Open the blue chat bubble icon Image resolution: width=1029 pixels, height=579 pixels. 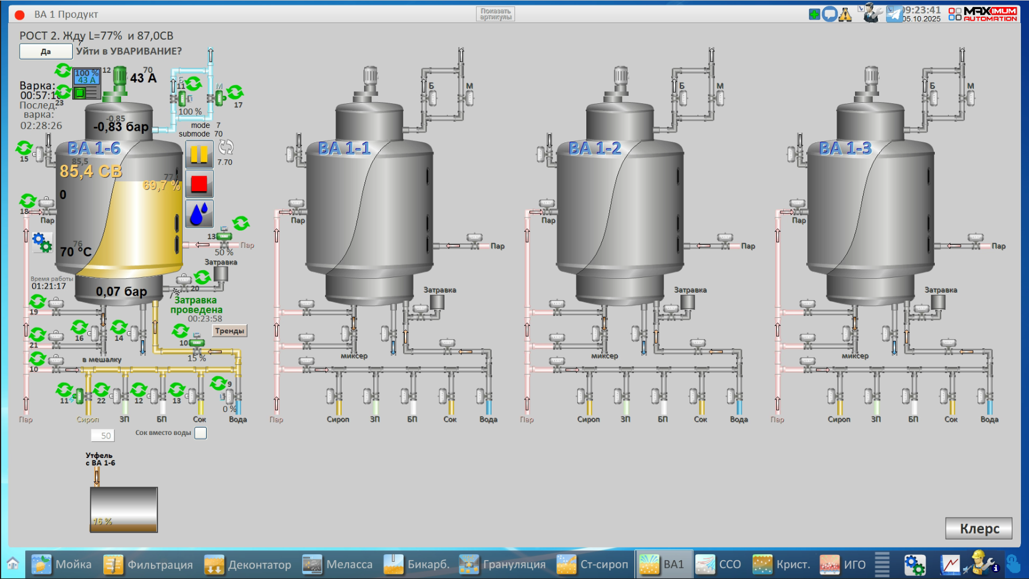[x=829, y=14]
